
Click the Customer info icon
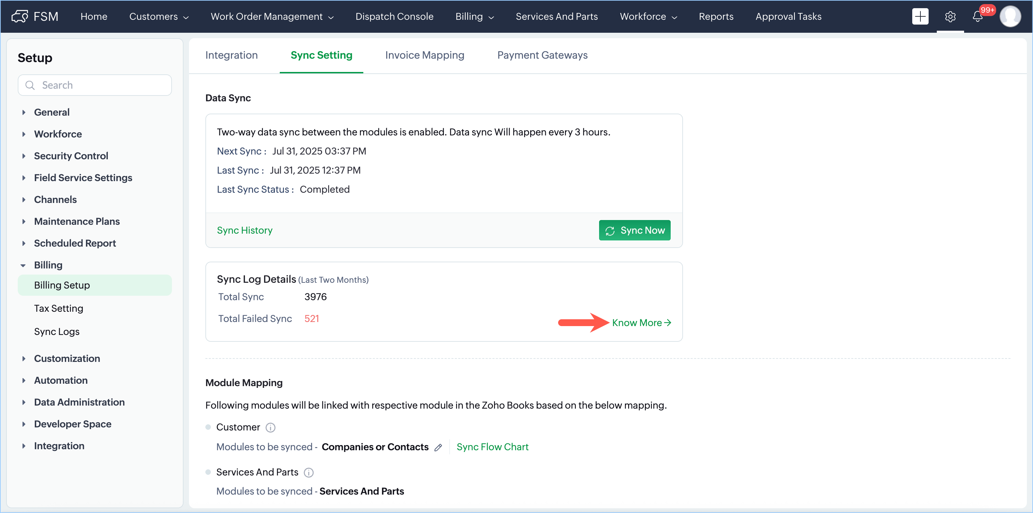[271, 428]
